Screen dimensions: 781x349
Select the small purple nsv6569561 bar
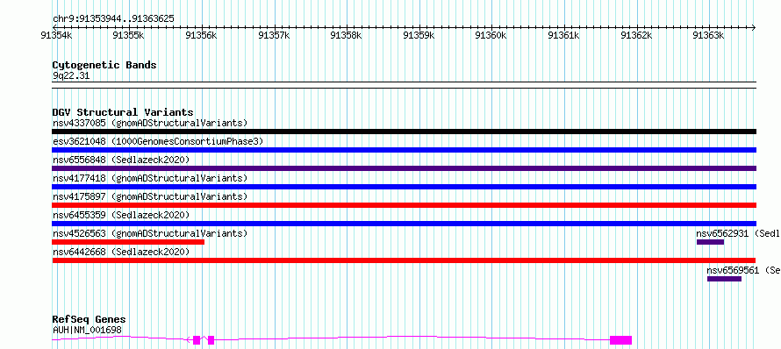pos(724,279)
